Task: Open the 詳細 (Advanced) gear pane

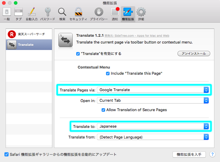Action: pyautogui.click(x=141, y=14)
